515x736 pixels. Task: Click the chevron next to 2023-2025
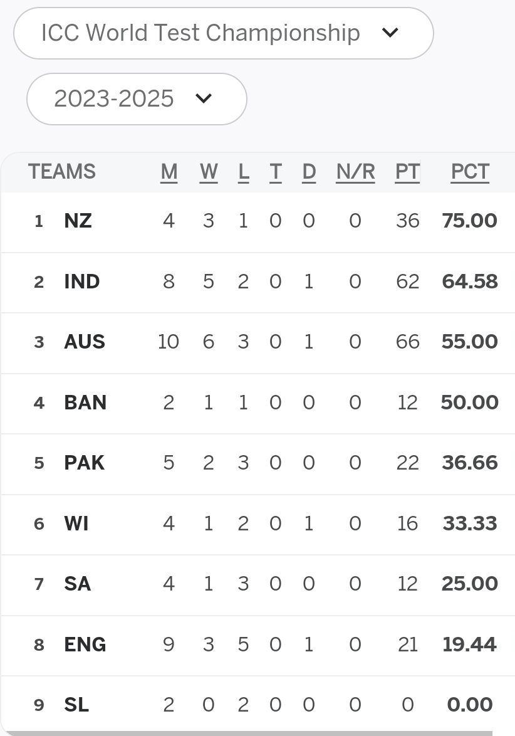pos(204,98)
